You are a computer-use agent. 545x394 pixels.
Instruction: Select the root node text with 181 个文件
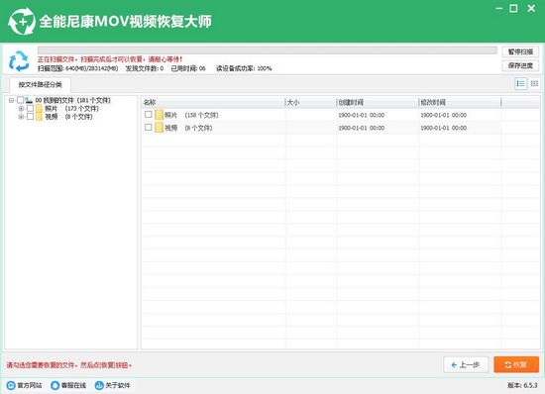click(72, 100)
